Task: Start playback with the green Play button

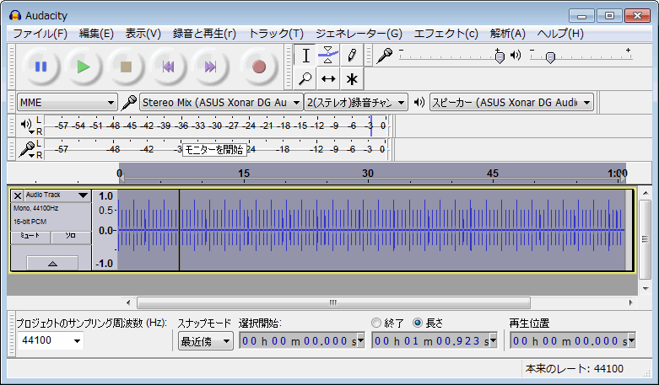Action: pos(84,67)
